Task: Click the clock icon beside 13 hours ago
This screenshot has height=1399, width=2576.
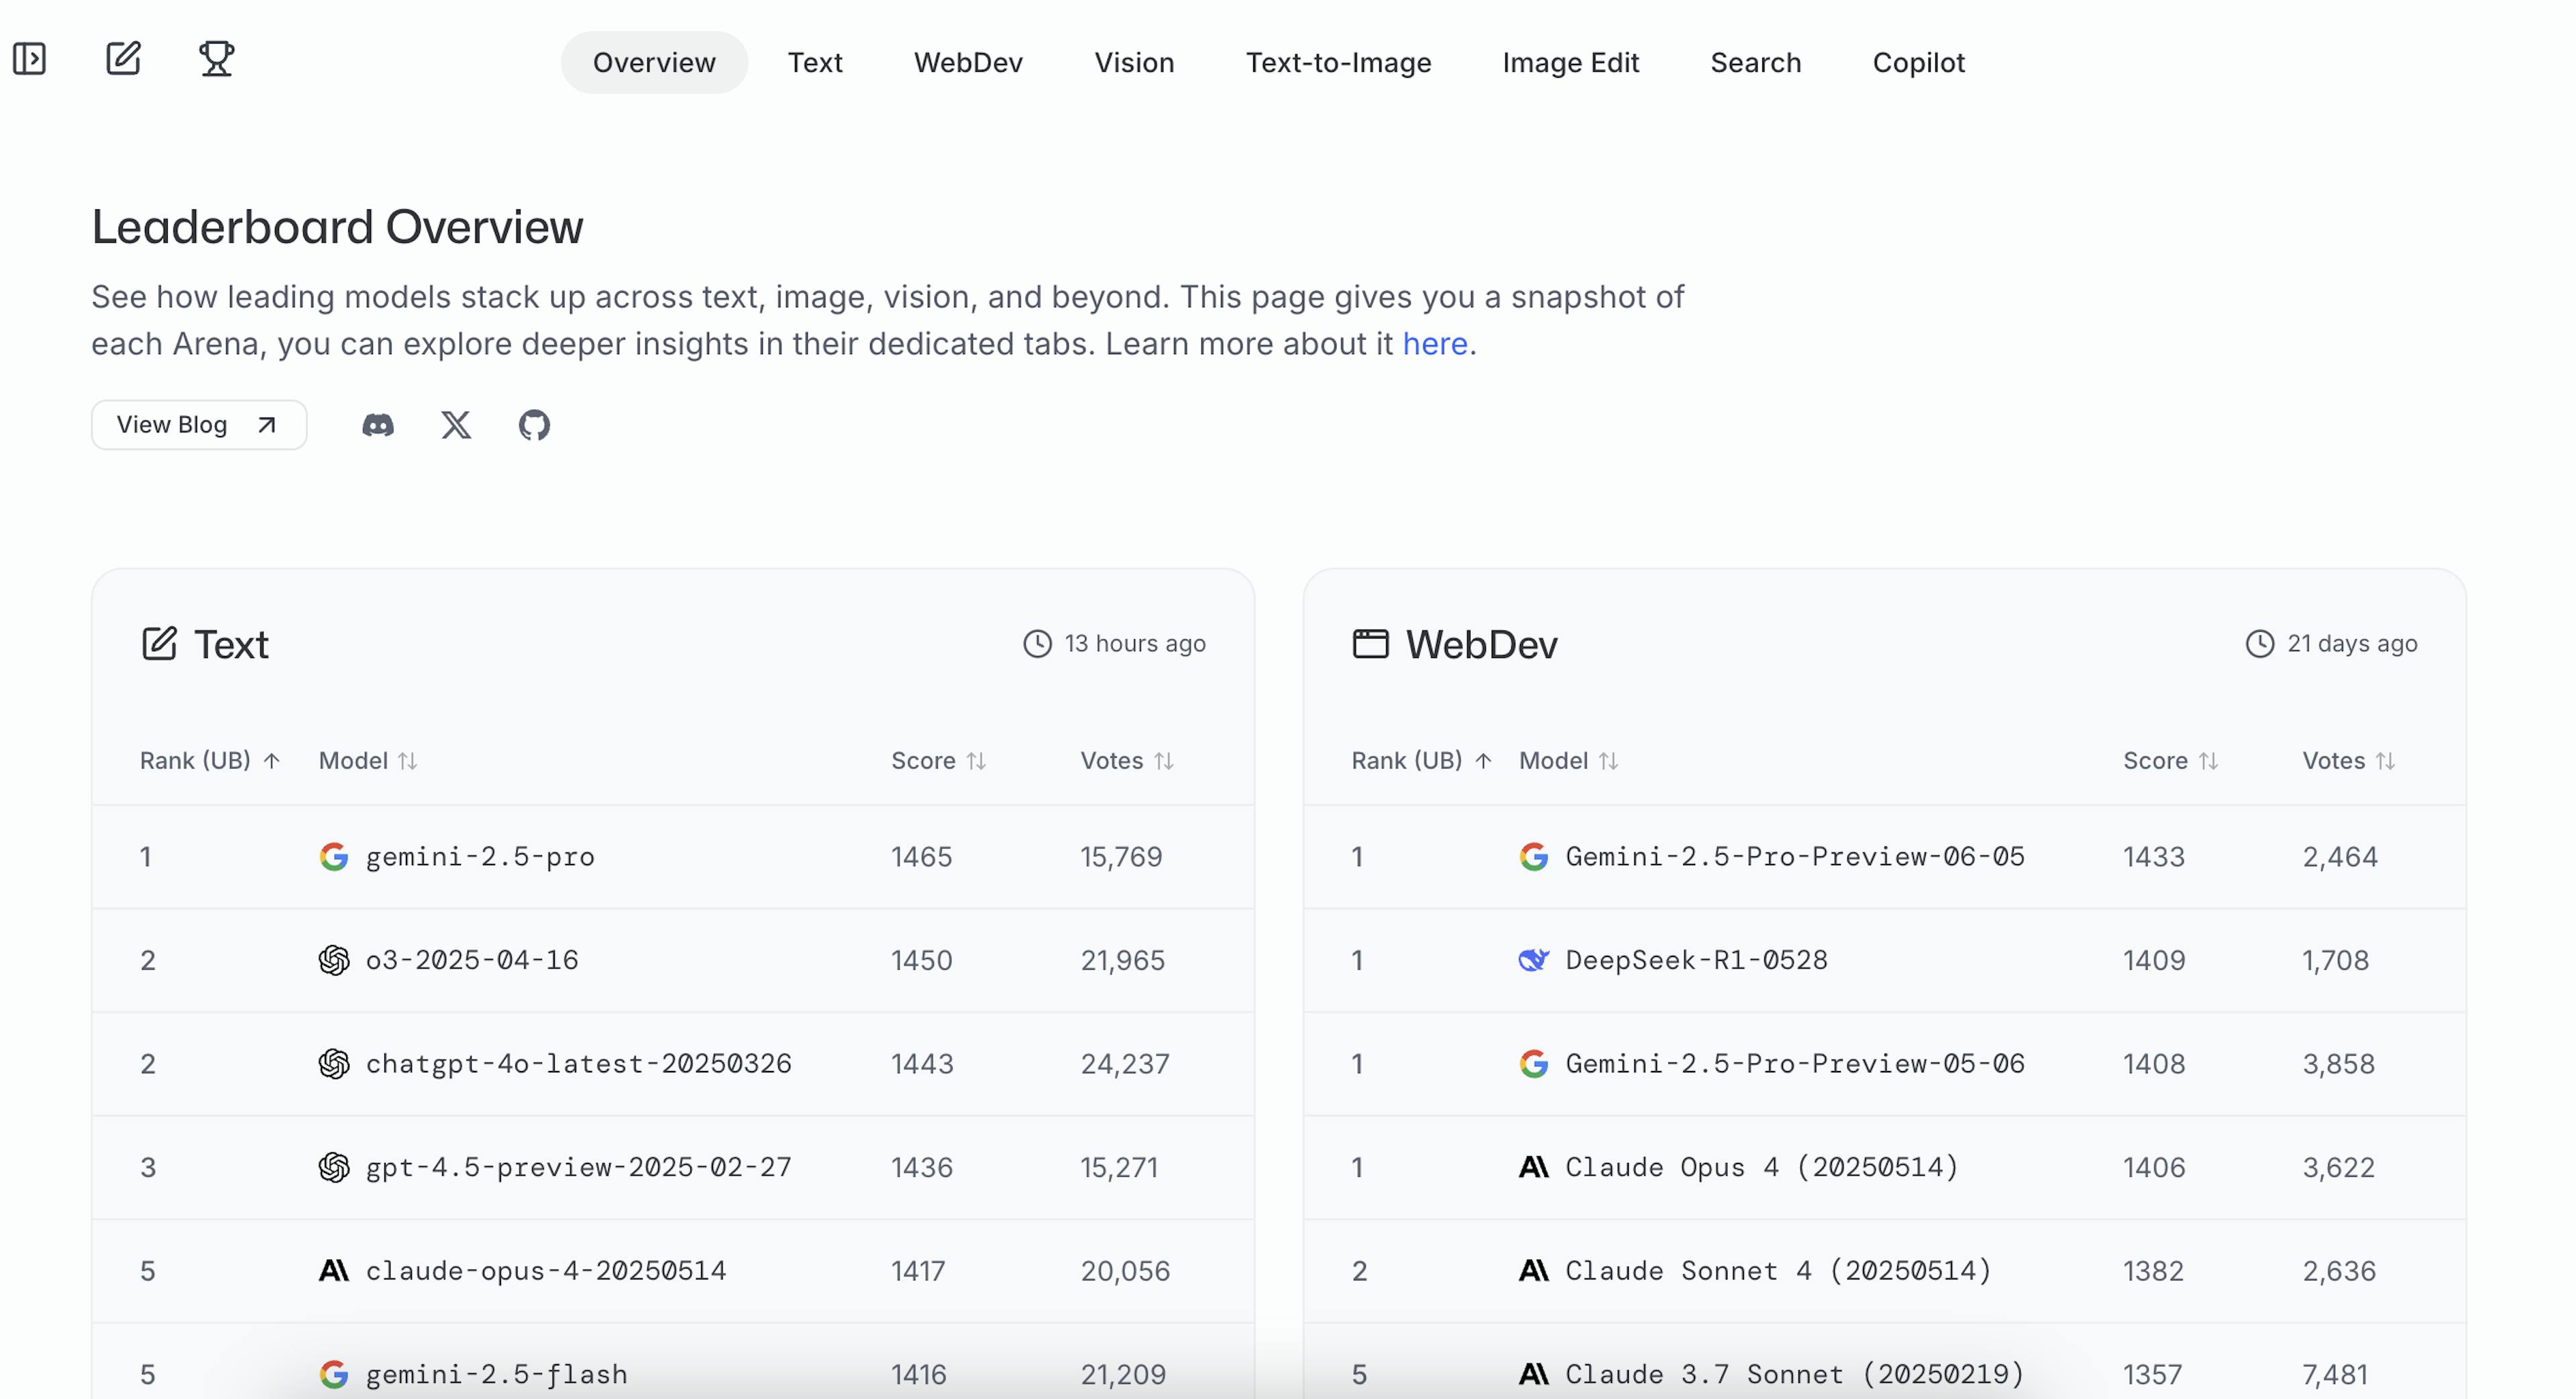Action: [1037, 644]
